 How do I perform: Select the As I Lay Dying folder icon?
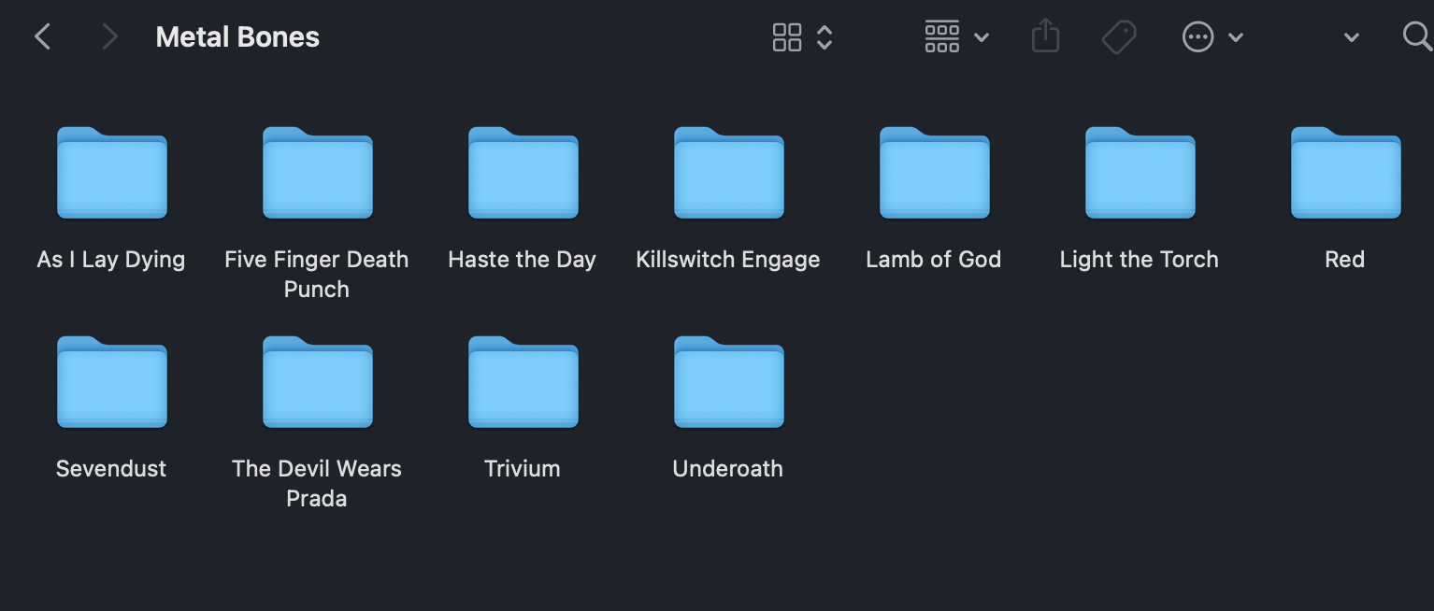click(x=112, y=173)
